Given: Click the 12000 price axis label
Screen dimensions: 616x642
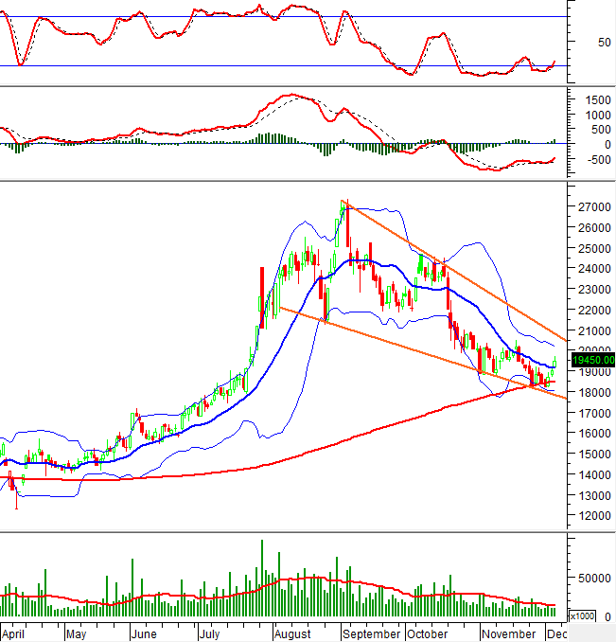Looking at the screenshot, I should [595, 516].
